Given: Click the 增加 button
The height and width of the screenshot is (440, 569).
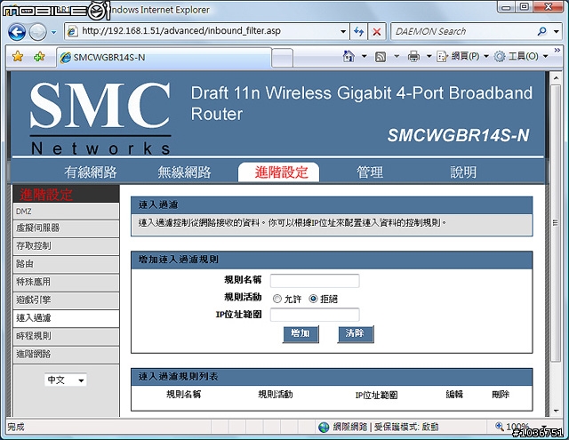Looking at the screenshot, I should coord(301,333).
